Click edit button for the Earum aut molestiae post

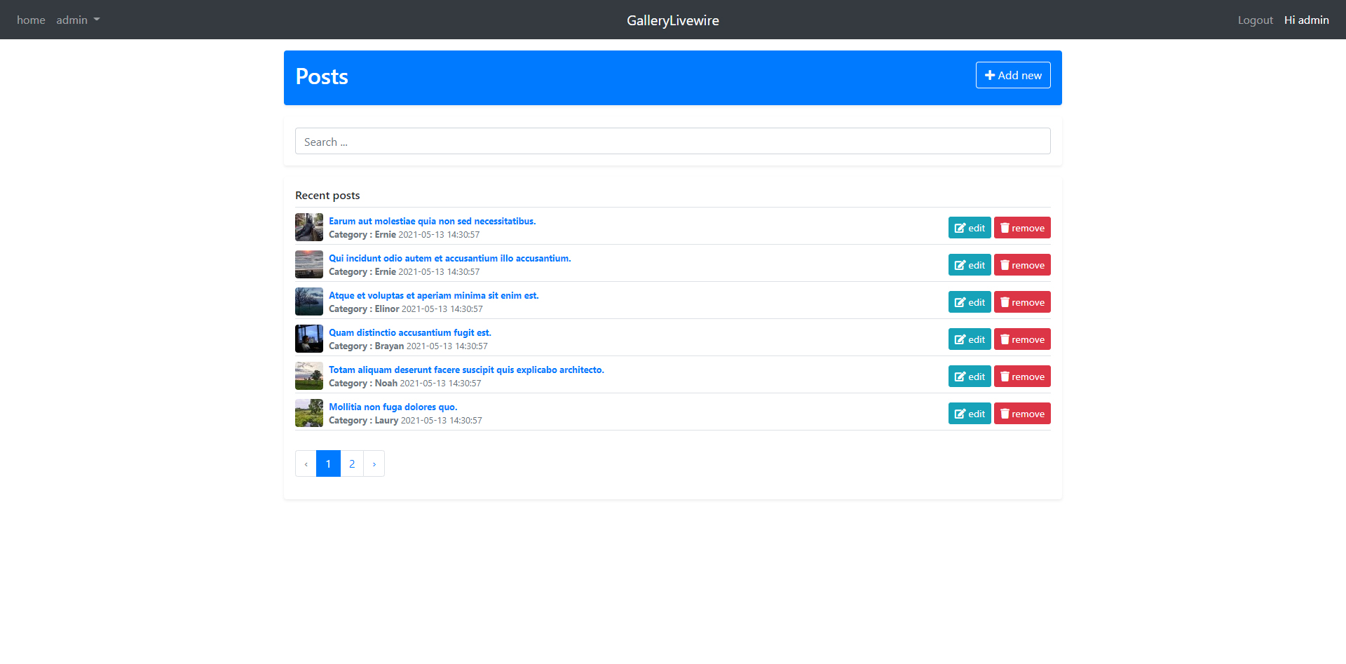[x=969, y=228]
